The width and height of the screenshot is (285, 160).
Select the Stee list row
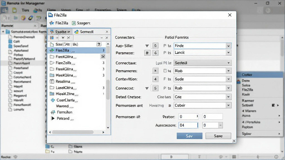coord(77,44)
